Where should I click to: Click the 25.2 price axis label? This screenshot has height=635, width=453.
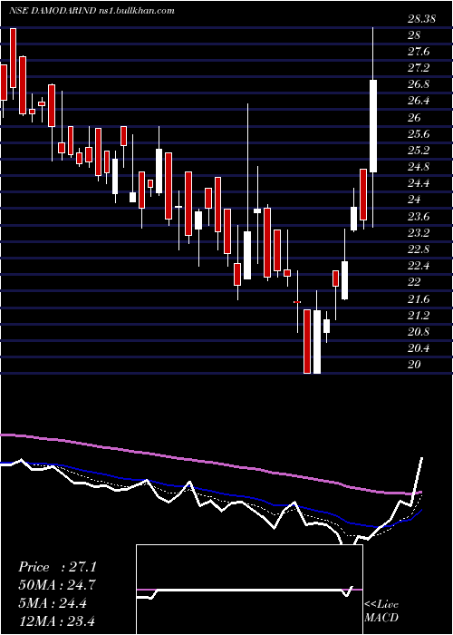(419, 151)
